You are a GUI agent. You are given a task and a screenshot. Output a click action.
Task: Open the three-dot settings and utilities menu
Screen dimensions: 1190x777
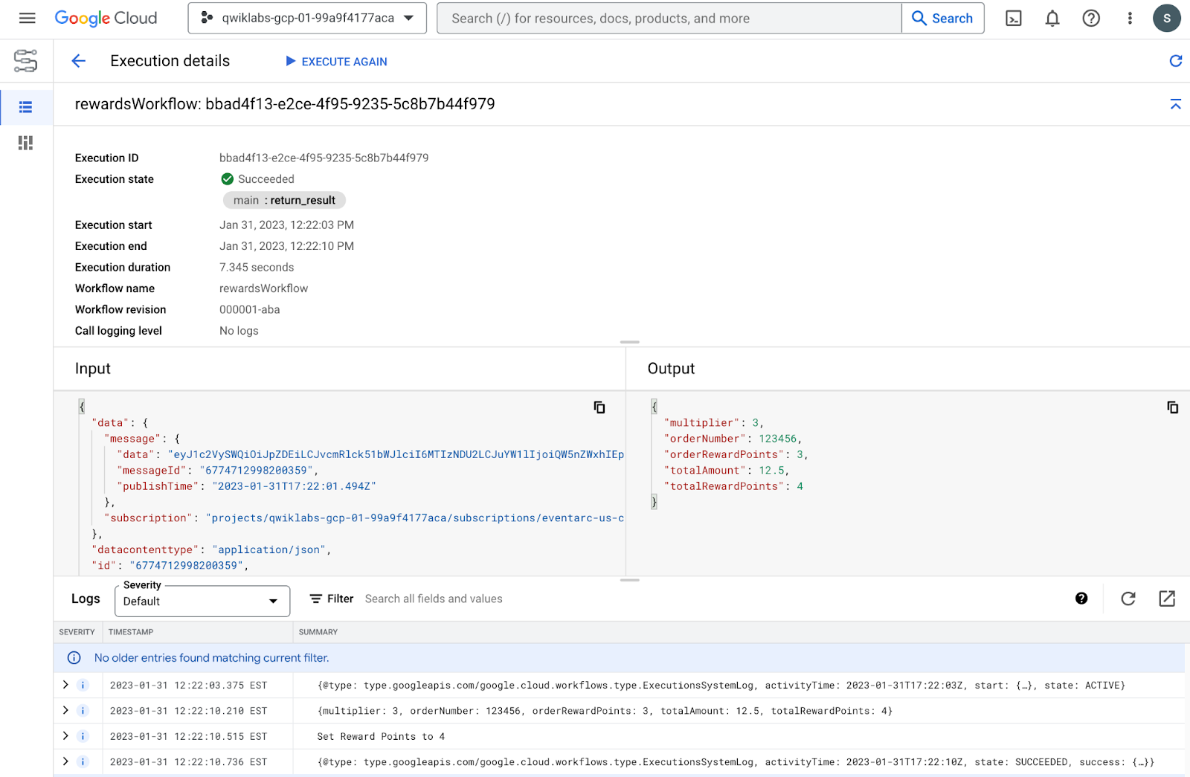[x=1129, y=19]
